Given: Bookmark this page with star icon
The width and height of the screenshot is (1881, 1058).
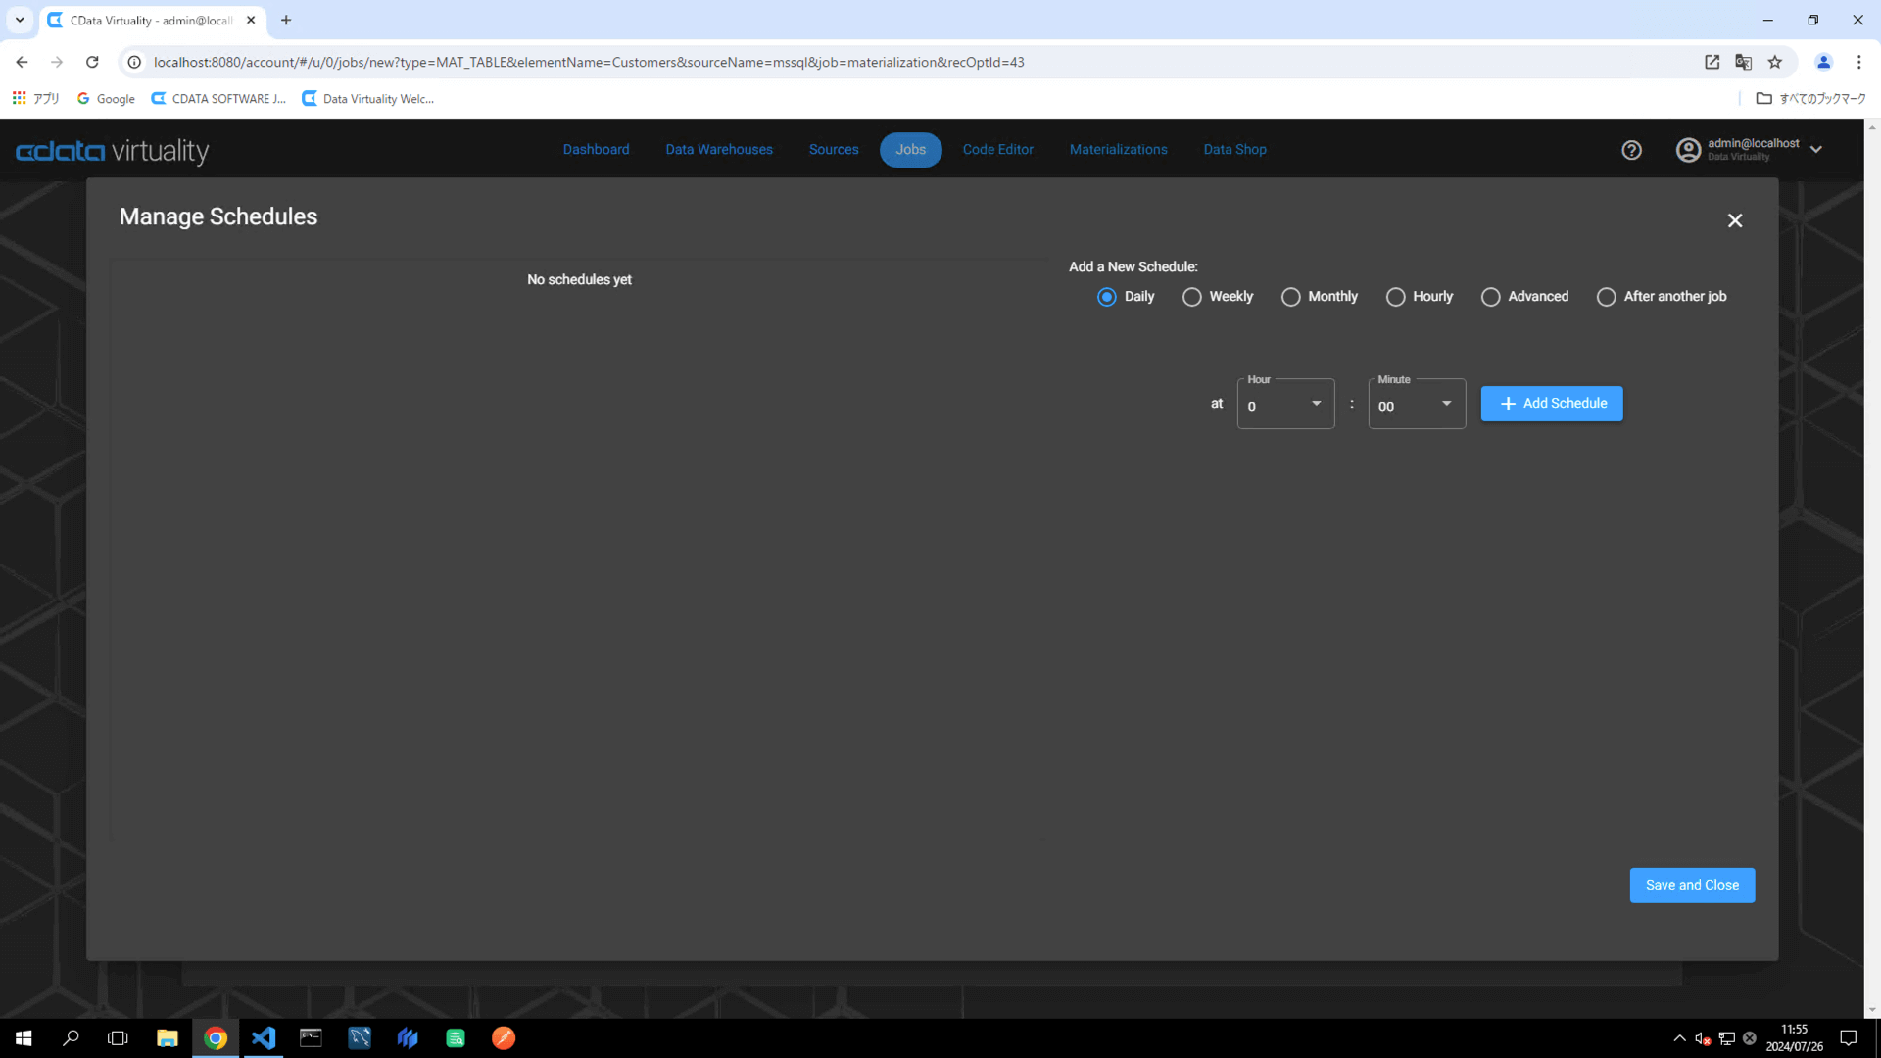Looking at the screenshot, I should [x=1775, y=62].
